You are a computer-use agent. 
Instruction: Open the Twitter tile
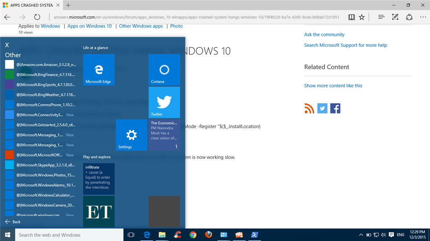click(164, 102)
